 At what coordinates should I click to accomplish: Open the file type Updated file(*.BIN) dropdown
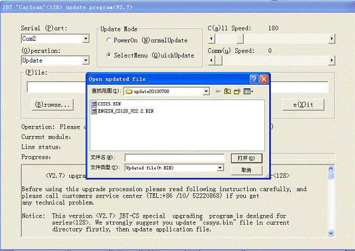pyautogui.click(x=220, y=168)
